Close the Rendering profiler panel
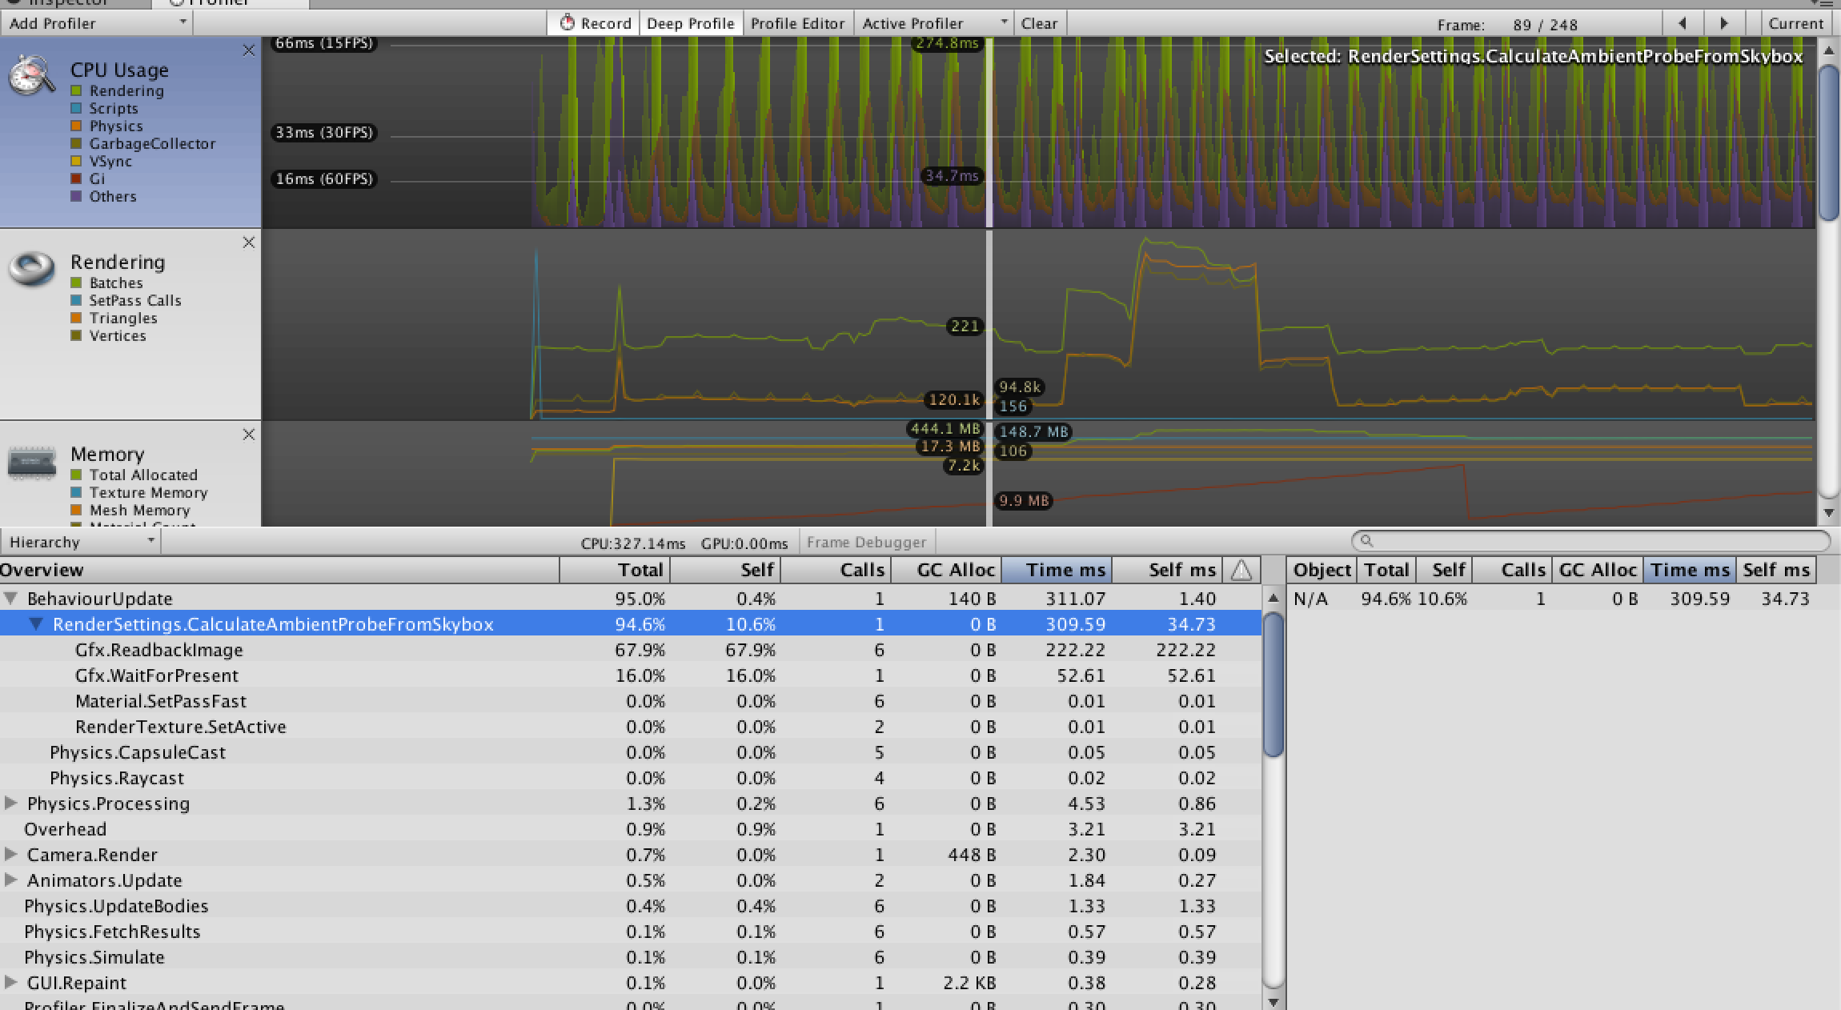 249,242
